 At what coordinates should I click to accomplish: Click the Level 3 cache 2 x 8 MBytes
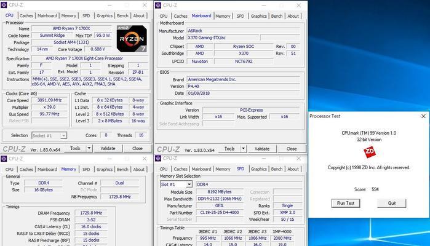click(x=109, y=121)
